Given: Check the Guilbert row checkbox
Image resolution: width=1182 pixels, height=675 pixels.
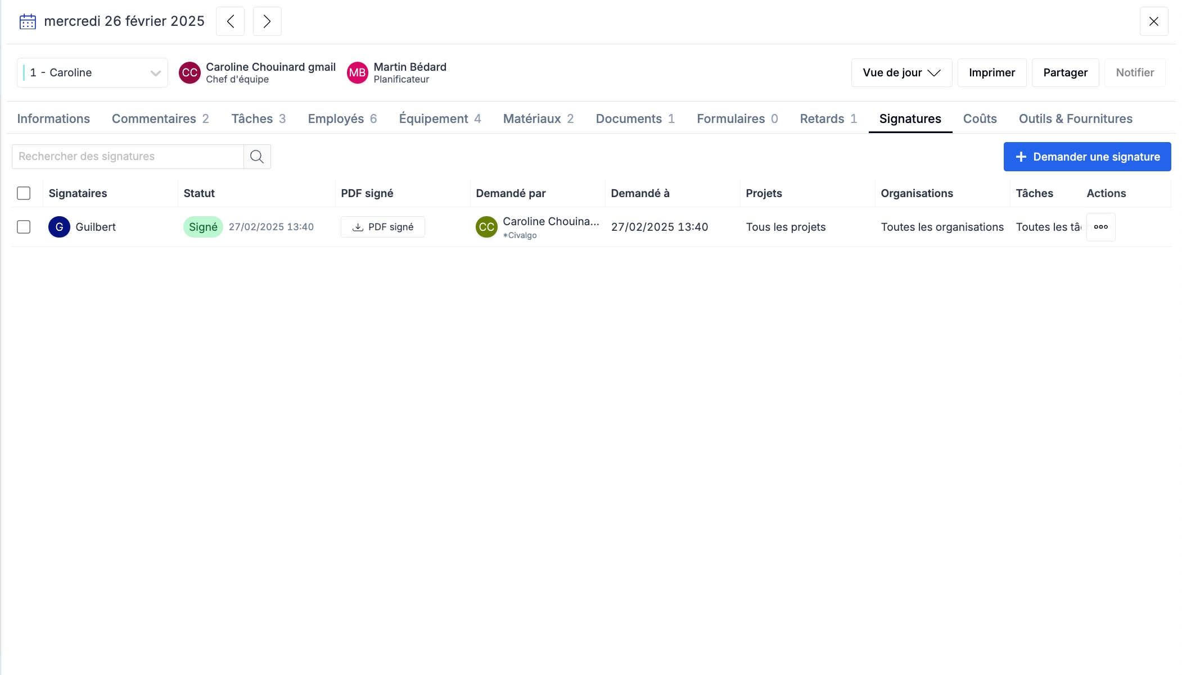Looking at the screenshot, I should pos(24,227).
